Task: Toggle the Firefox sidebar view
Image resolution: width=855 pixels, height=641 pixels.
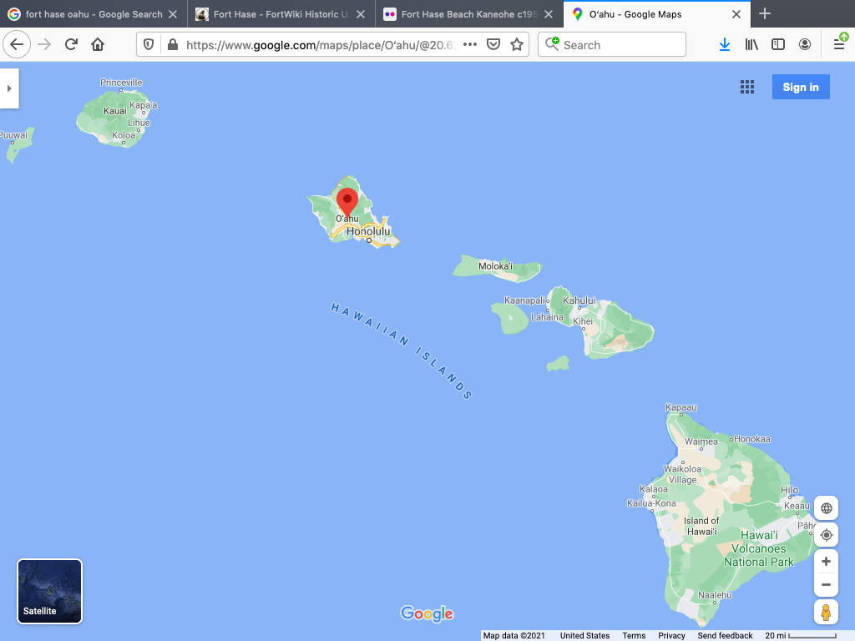Action: [x=778, y=45]
